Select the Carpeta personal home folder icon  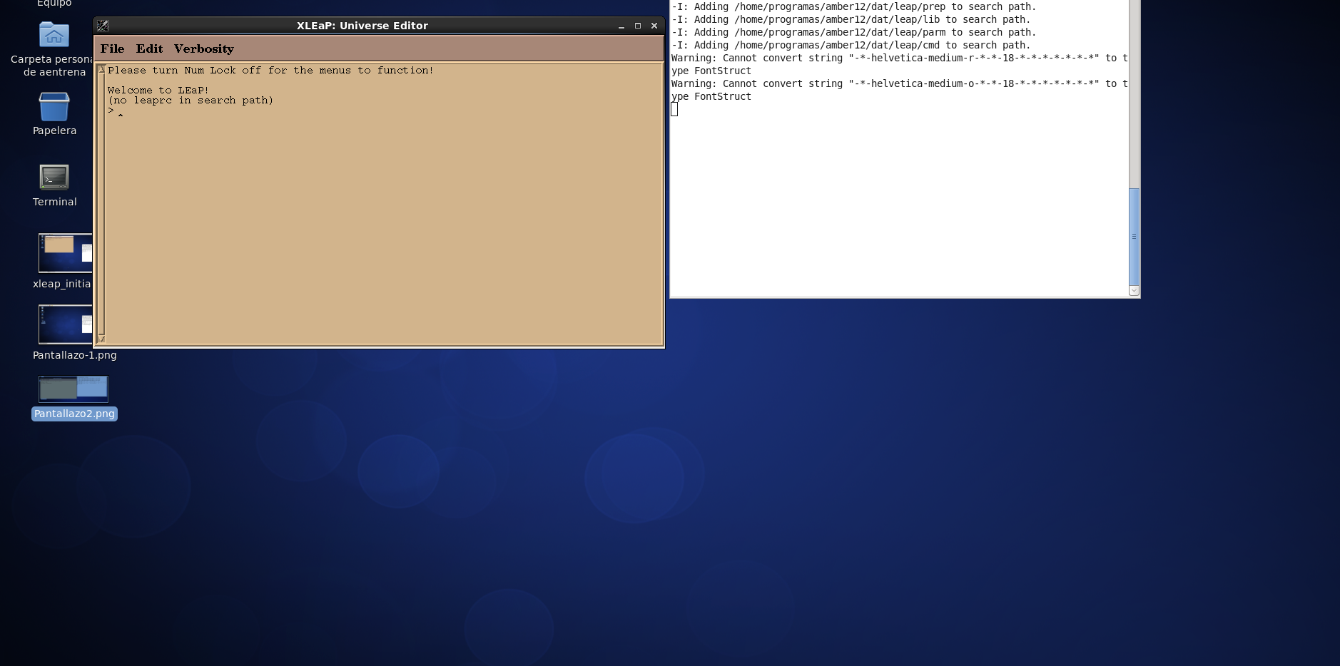54,35
